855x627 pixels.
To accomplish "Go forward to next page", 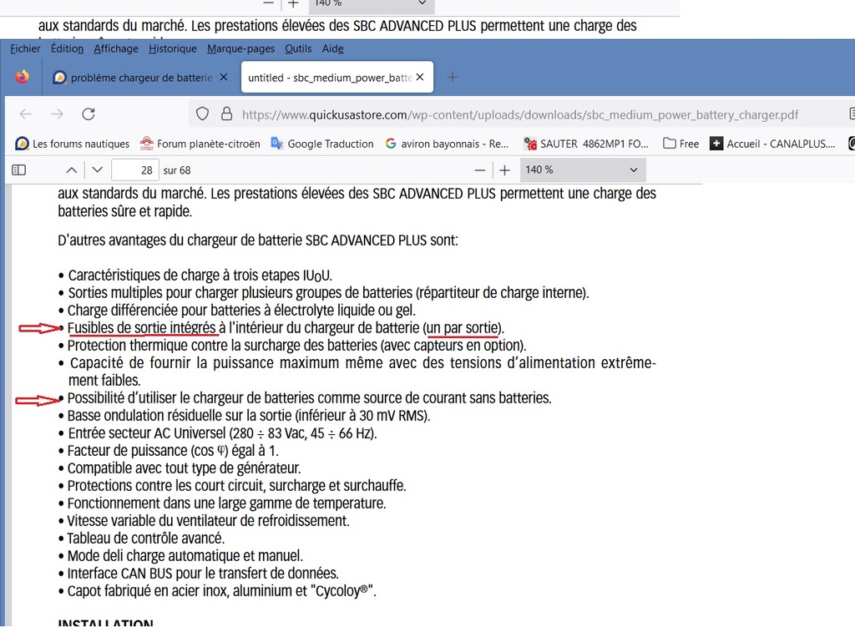I will pos(57,114).
